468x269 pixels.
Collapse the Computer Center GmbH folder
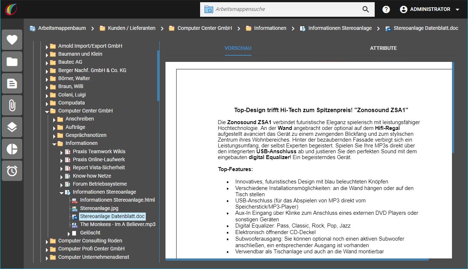[47, 111]
